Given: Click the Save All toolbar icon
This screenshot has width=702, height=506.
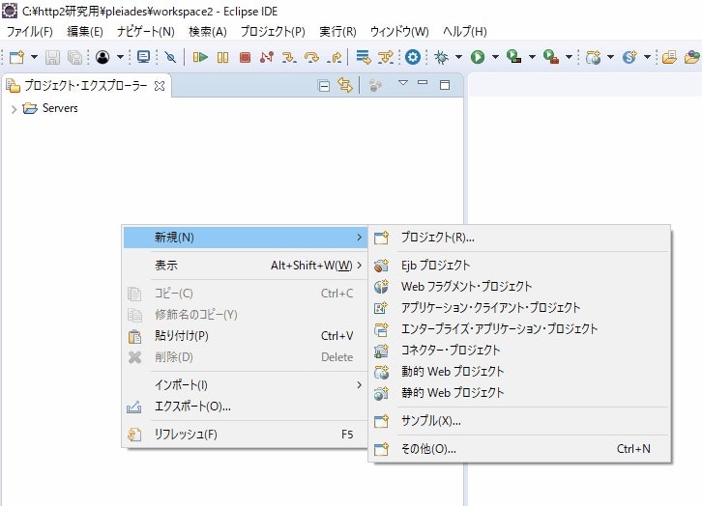Looking at the screenshot, I should pyautogui.click(x=74, y=57).
